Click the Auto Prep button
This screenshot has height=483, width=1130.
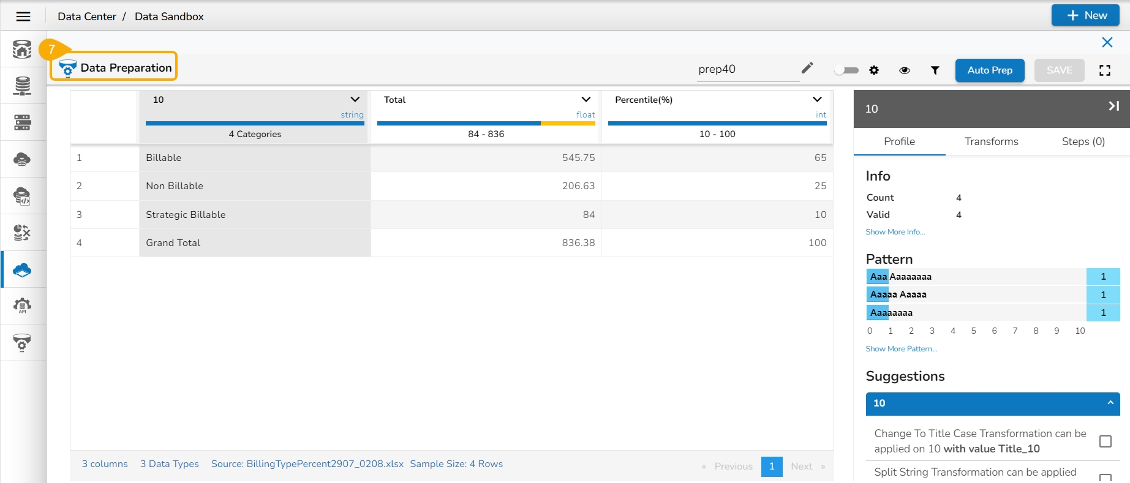[x=990, y=70]
